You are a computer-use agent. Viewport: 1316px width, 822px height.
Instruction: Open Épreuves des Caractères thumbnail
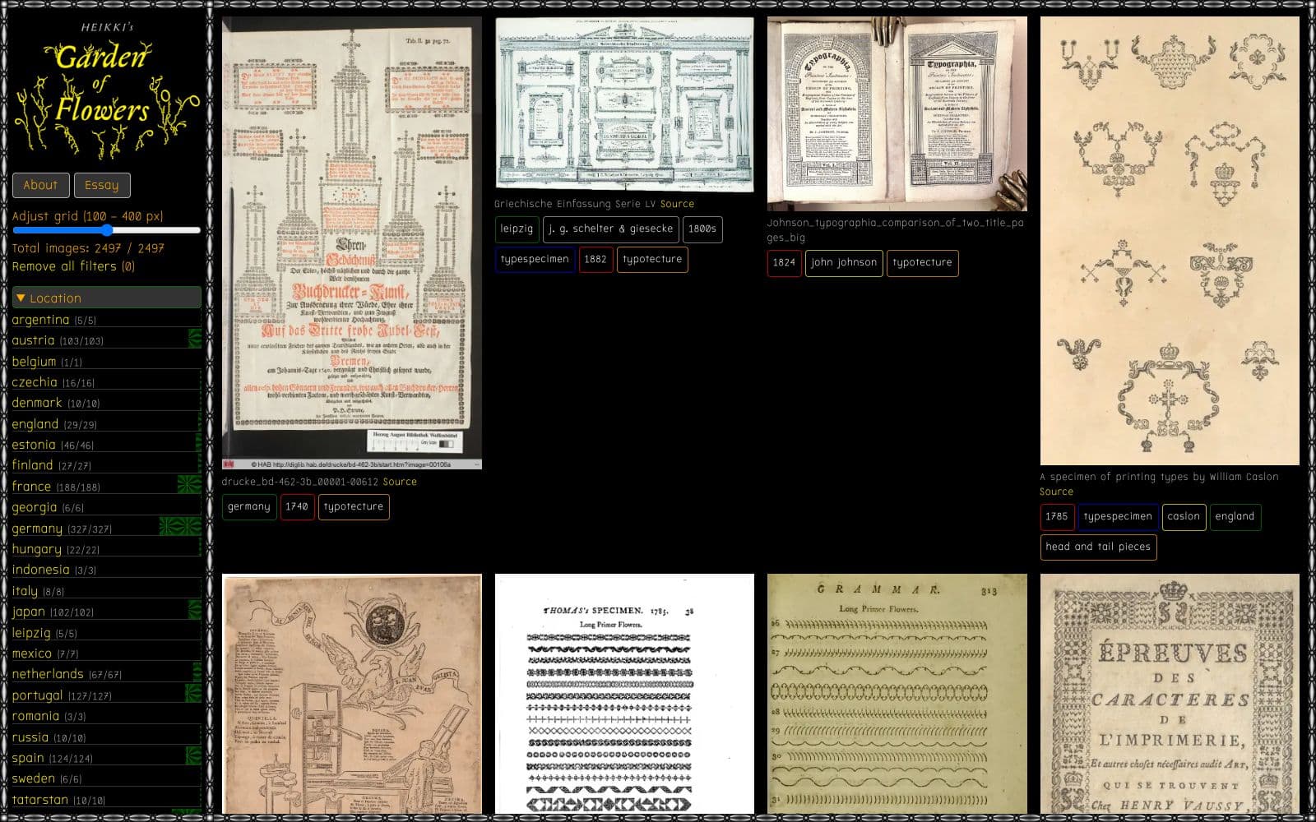[x=1170, y=694]
